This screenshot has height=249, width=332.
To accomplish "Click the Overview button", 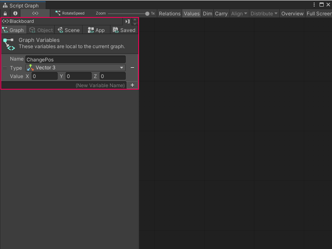I will tap(292, 13).
